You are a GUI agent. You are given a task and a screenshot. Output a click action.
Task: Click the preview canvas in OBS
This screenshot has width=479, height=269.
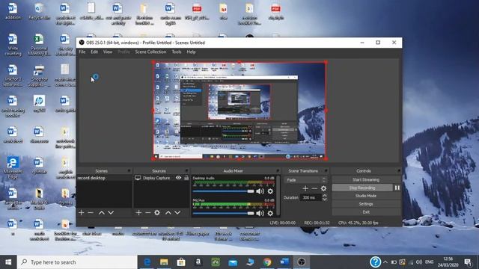tap(239, 111)
